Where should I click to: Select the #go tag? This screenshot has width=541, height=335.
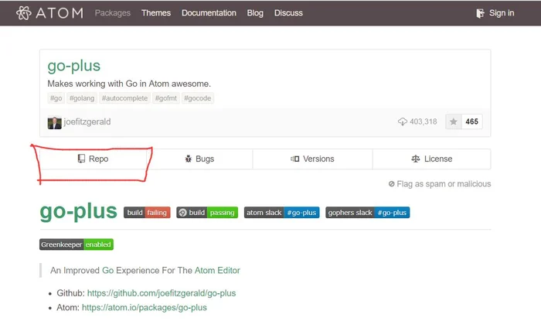pos(56,98)
